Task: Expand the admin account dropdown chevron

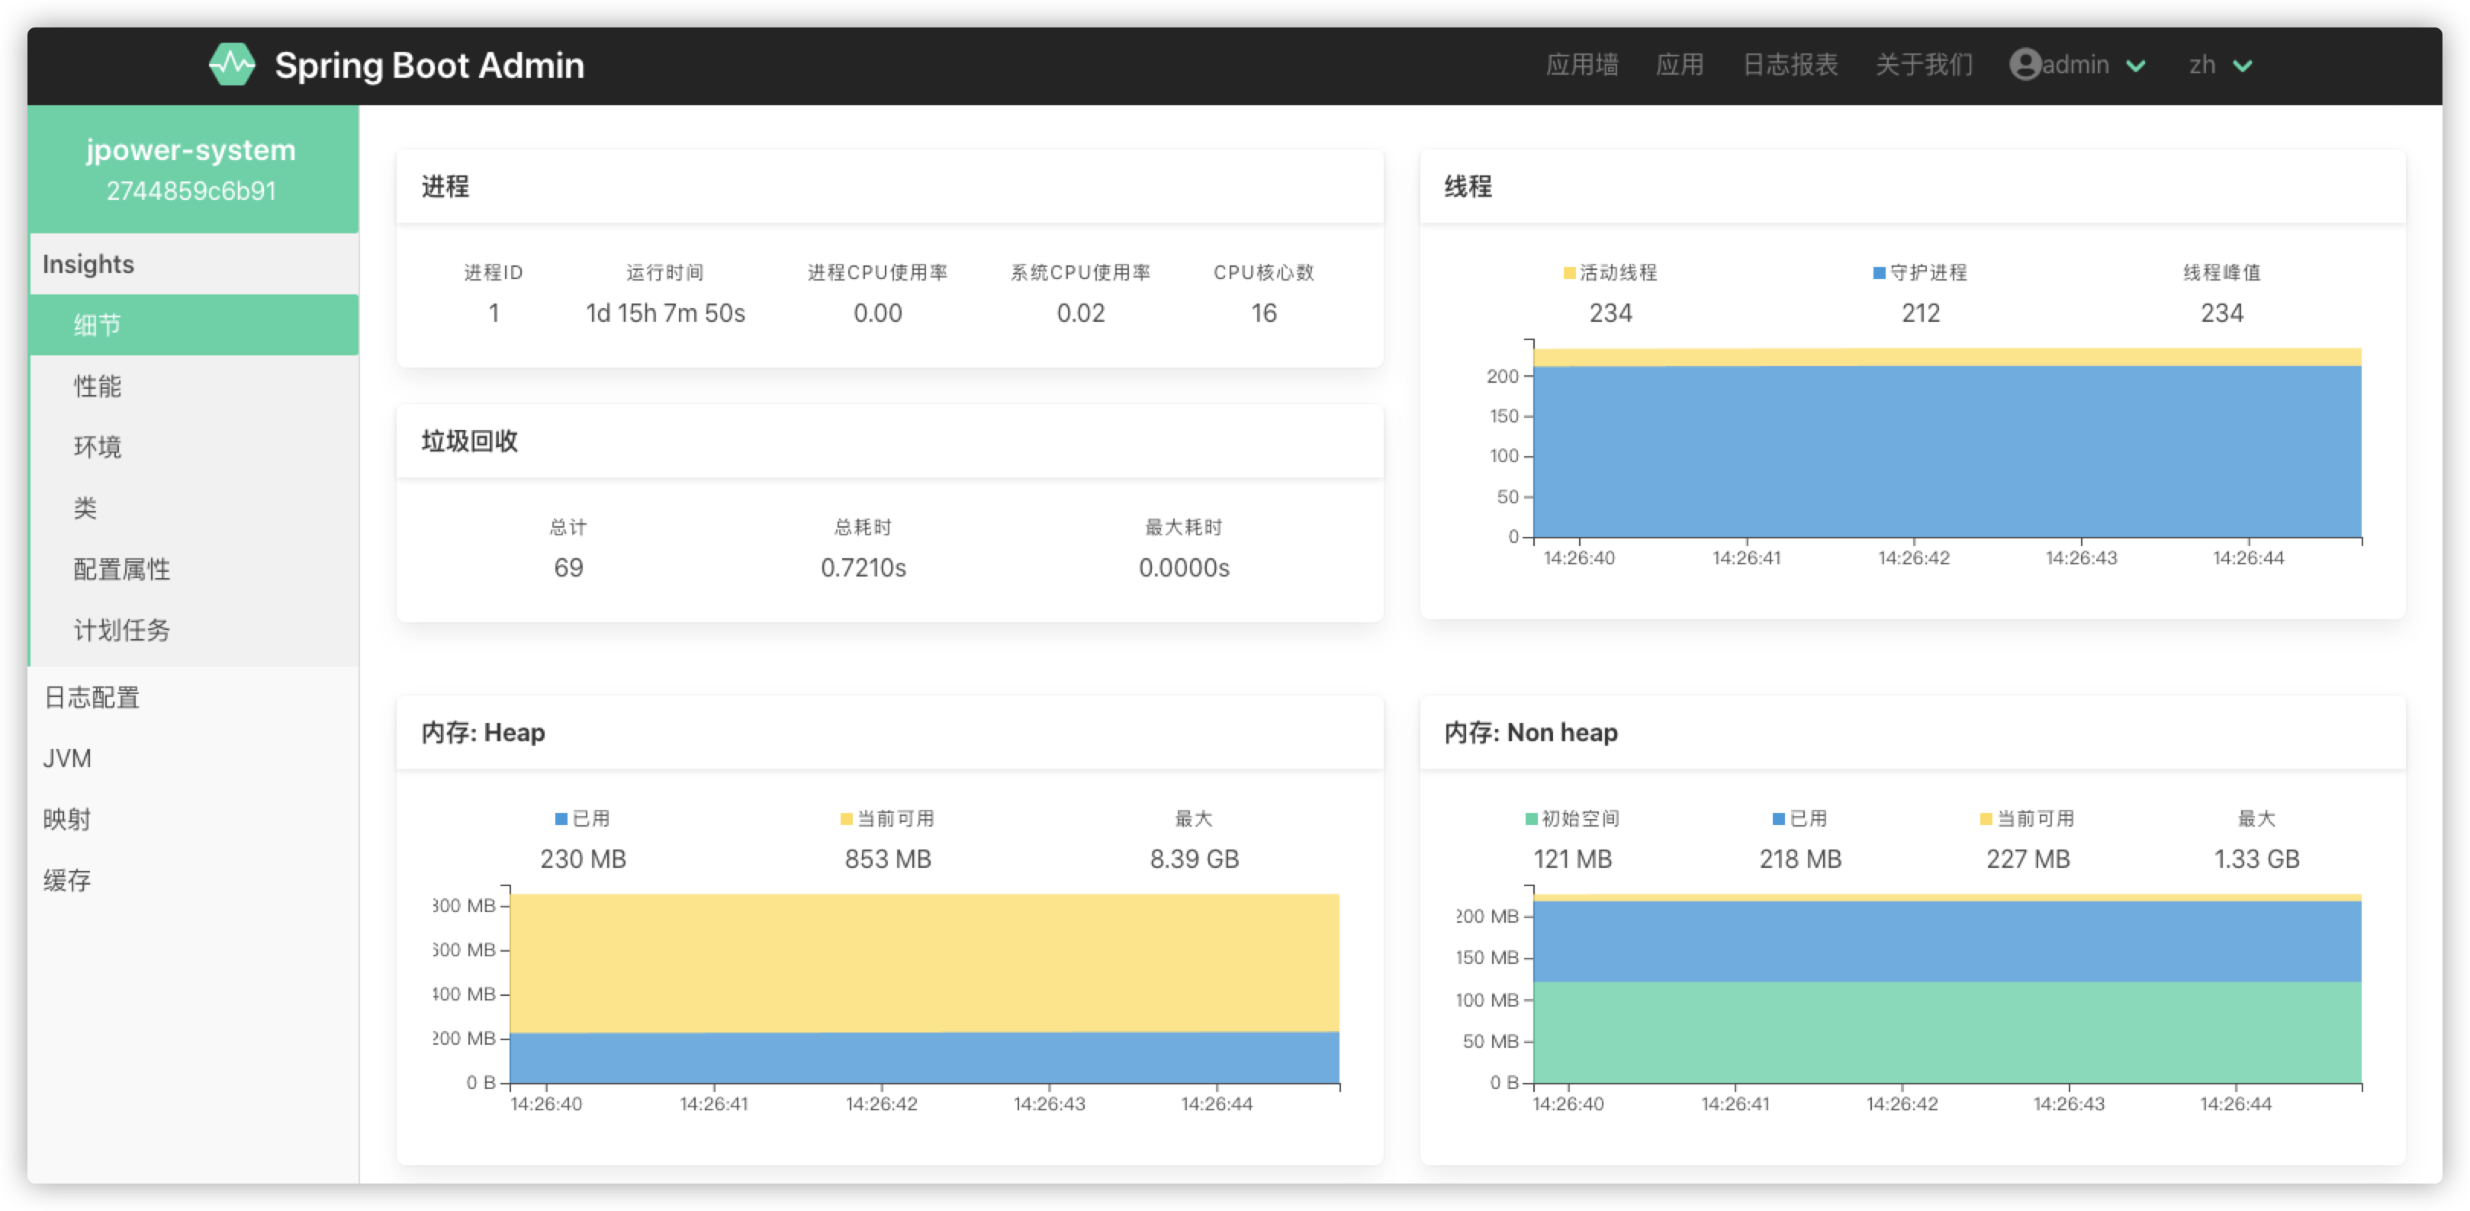Action: 2135,66
